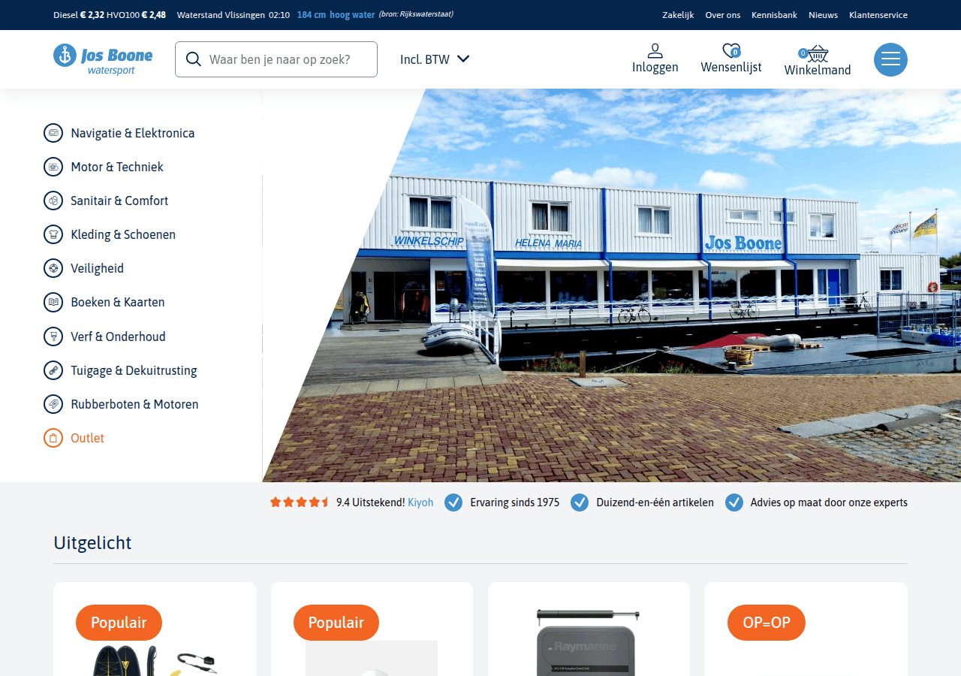Open the Outlet category link
The image size is (961, 676).
[88, 438]
